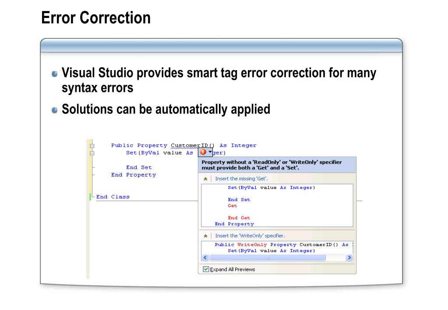448x310 pixels.
Task: Click the 'End Property' line in editor
Action: (134, 175)
